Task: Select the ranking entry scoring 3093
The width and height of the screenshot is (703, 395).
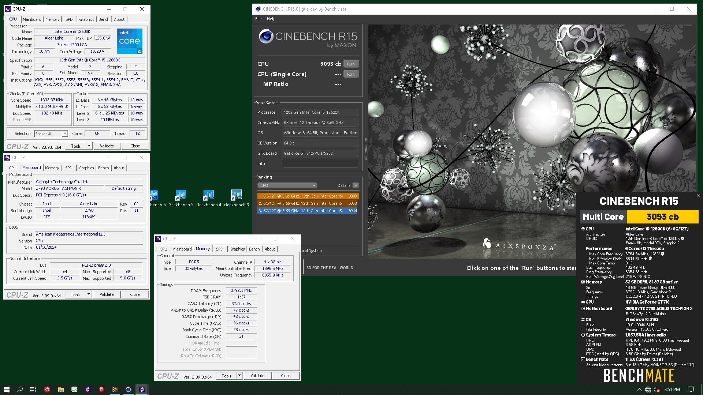Action: pos(308,196)
